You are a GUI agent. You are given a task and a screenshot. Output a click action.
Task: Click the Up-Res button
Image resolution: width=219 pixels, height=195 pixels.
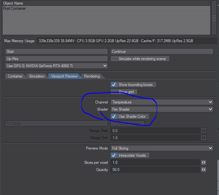pos(56,59)
